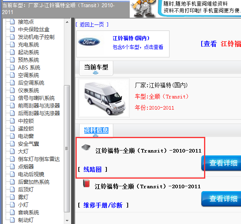Screen dimensions: 241x224
Task: Click the document icon beside 后空调系统
Action: (x=12, y=83)
